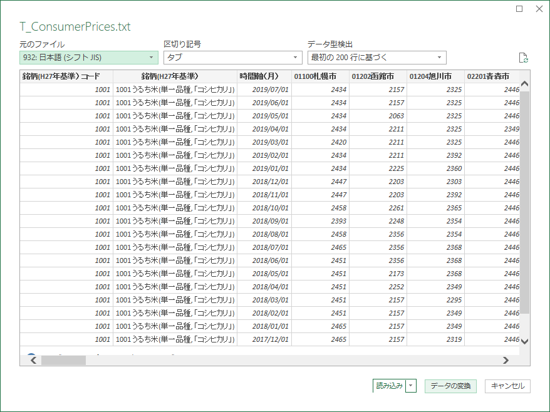Open the データ型検出 dropdown
The width and height of the screenshot is (550, 412).
pos(376,58)
